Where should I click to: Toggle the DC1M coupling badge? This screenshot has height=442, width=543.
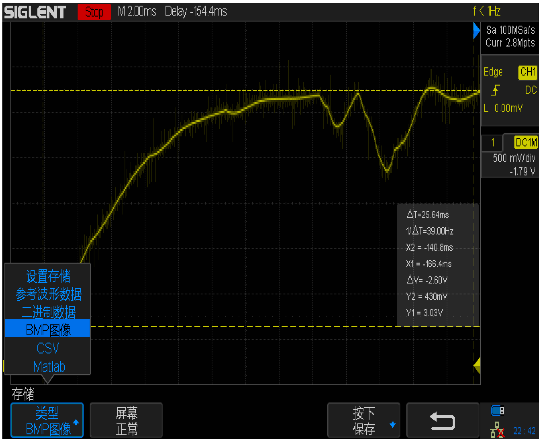(x=526, y=143)
